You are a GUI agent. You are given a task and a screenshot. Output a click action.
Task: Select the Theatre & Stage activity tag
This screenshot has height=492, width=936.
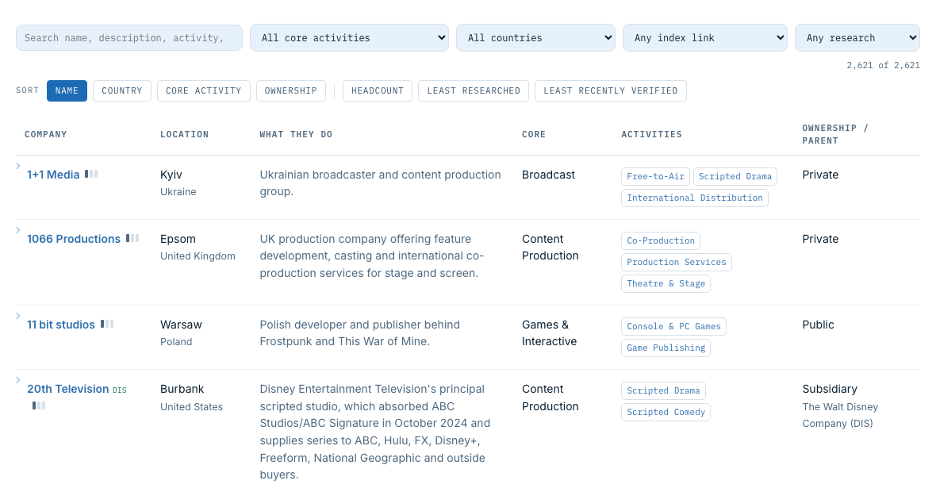point(666,283)
